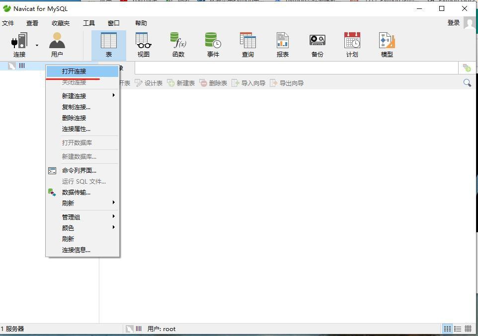Open the 查看 menu

pos(32,23)
